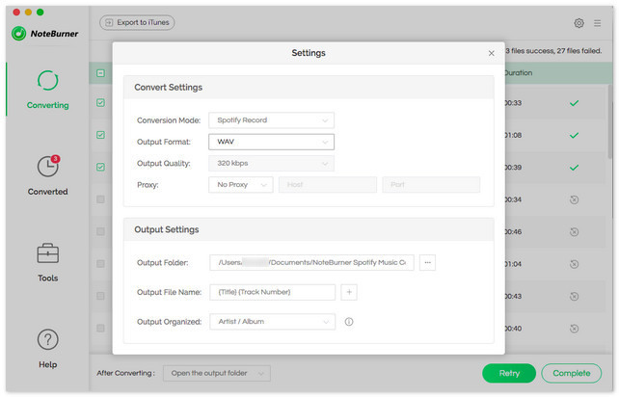This screenshot has width=619, height=397.
Task: Open the Proxy dropdown showing No Proxy
Action: [x=241, y=185]
